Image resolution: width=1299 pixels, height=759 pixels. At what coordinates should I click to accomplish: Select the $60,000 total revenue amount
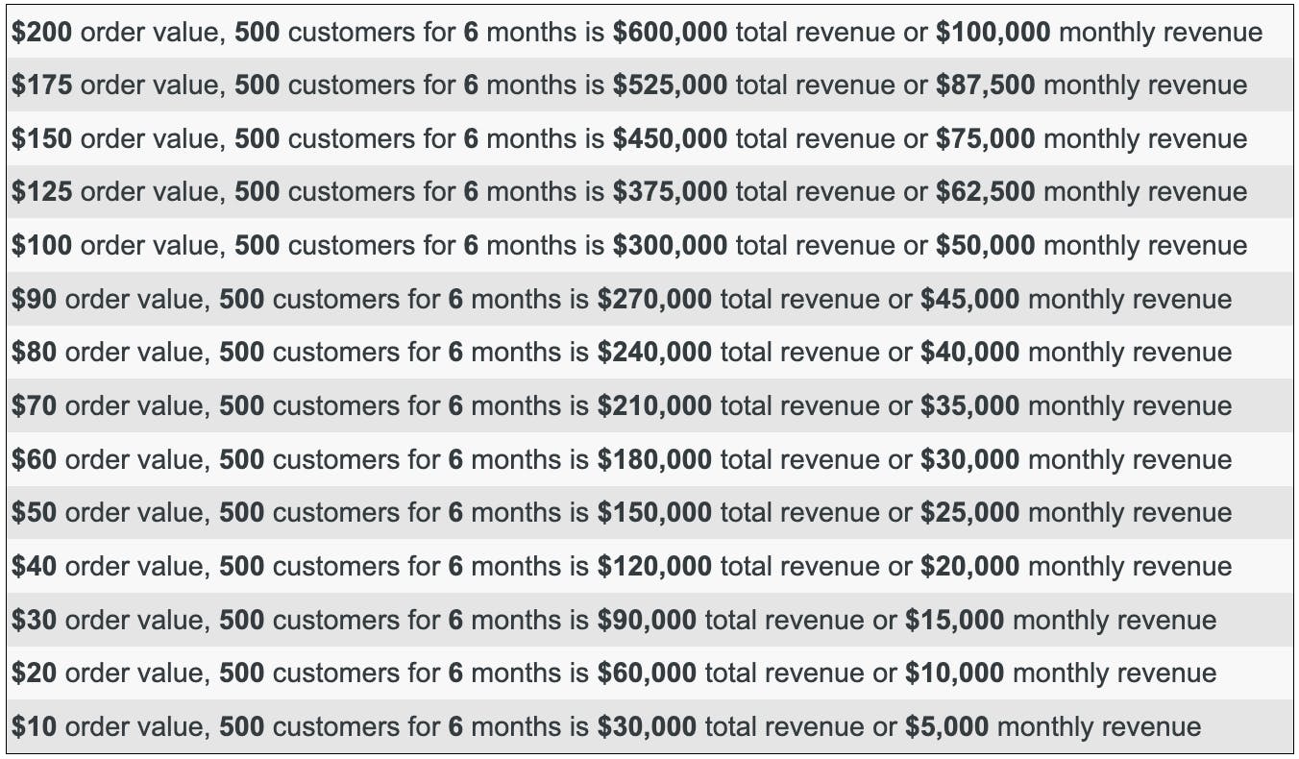[x=647, y=673]
